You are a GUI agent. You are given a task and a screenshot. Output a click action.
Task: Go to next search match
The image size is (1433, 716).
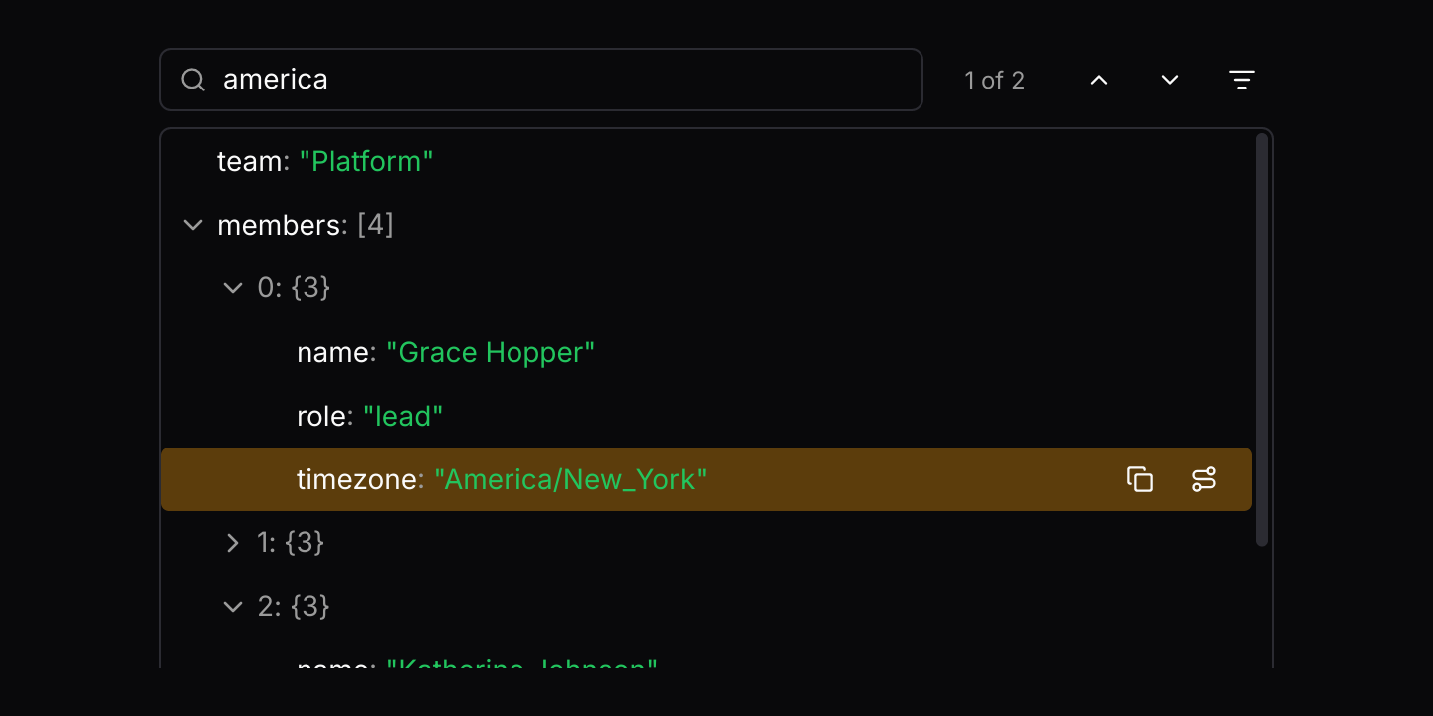(1170, 80)
